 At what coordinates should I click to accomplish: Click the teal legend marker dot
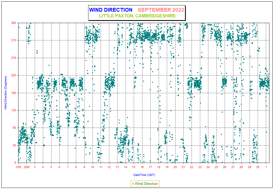click(133, 184)
